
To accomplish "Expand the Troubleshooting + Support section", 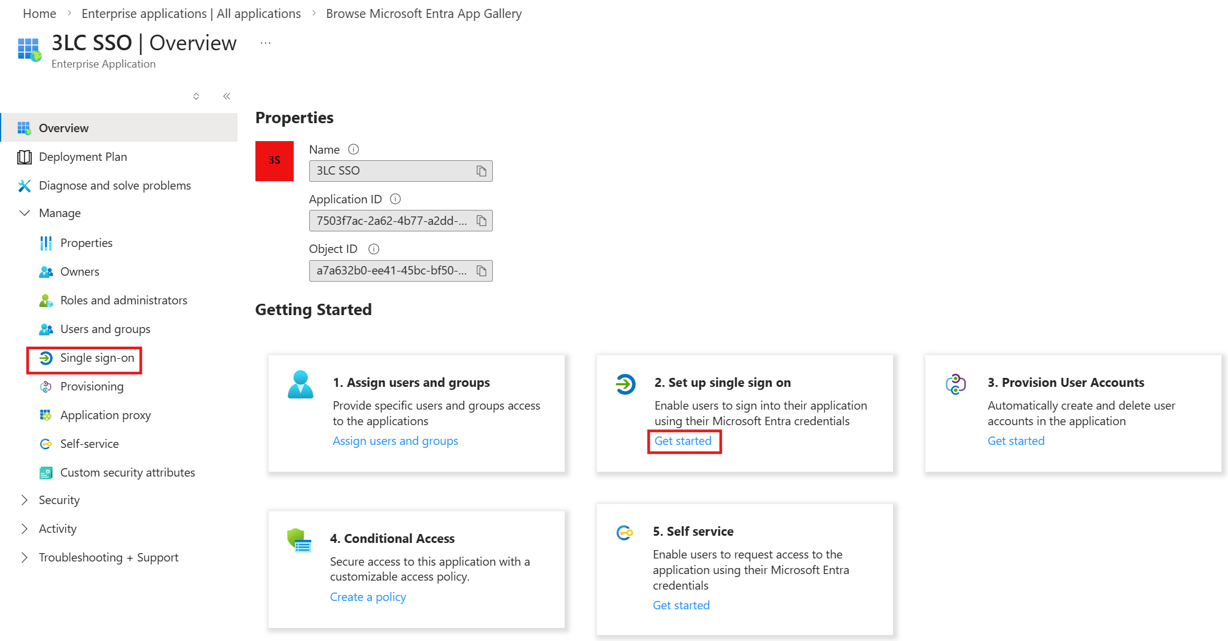I will click(25, 557).
